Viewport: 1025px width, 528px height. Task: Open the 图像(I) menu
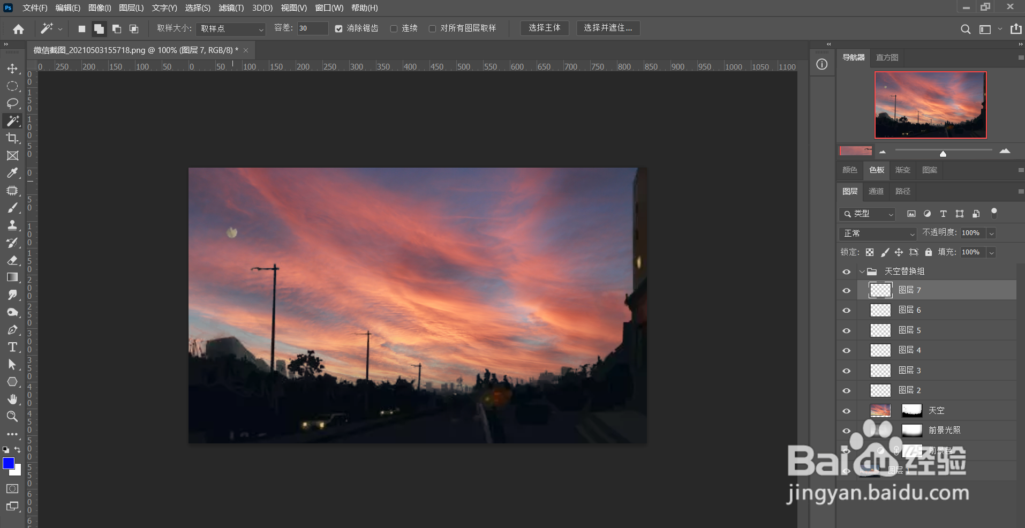100,8
